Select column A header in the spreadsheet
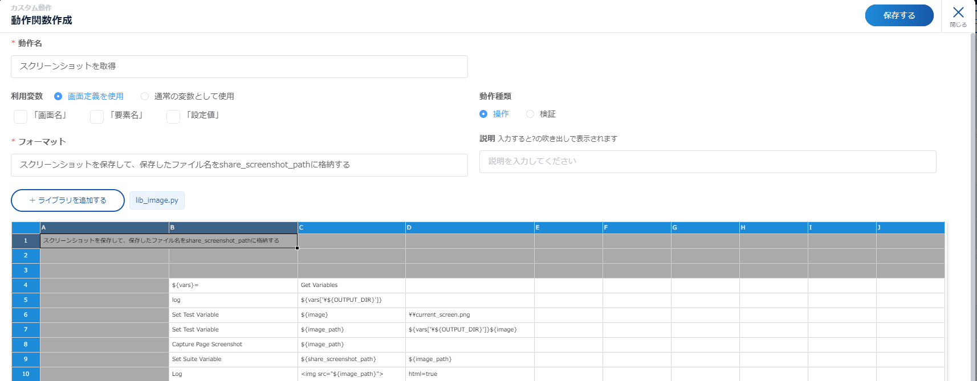Screen dimensions: 977x381 click(104, 227)
